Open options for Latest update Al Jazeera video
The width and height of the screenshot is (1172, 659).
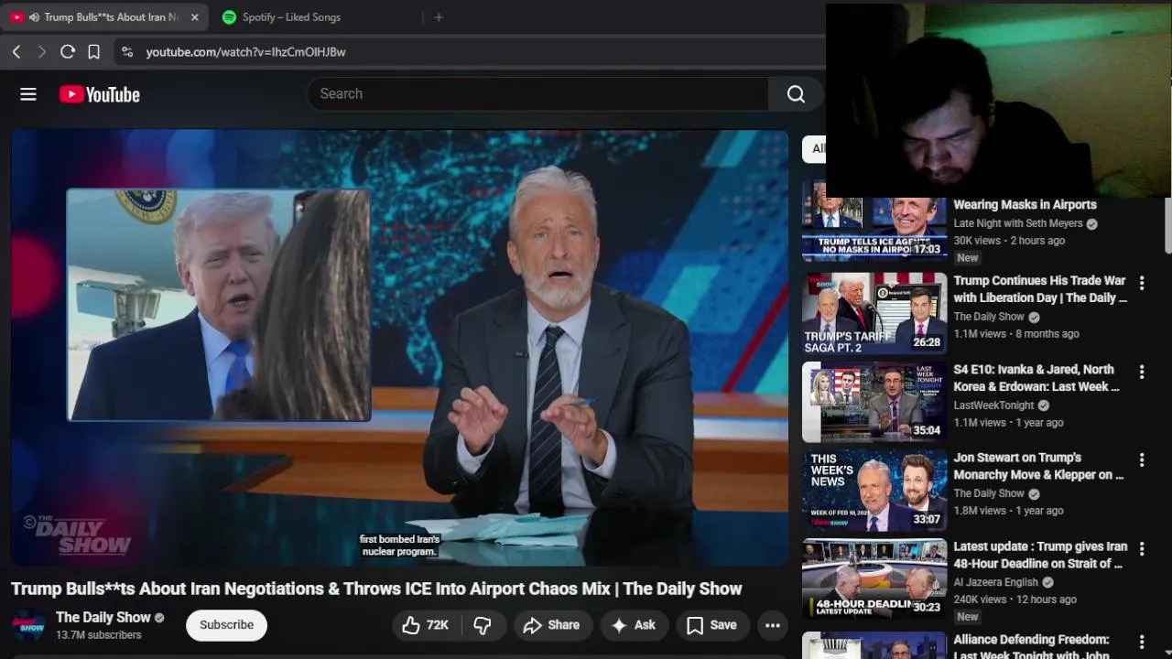click(x=1141, y=548)
